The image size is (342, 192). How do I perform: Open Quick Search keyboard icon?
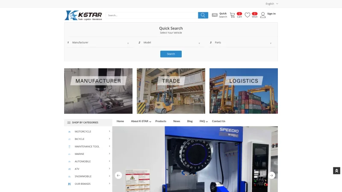pyautogui.click(x=215, y=15)
